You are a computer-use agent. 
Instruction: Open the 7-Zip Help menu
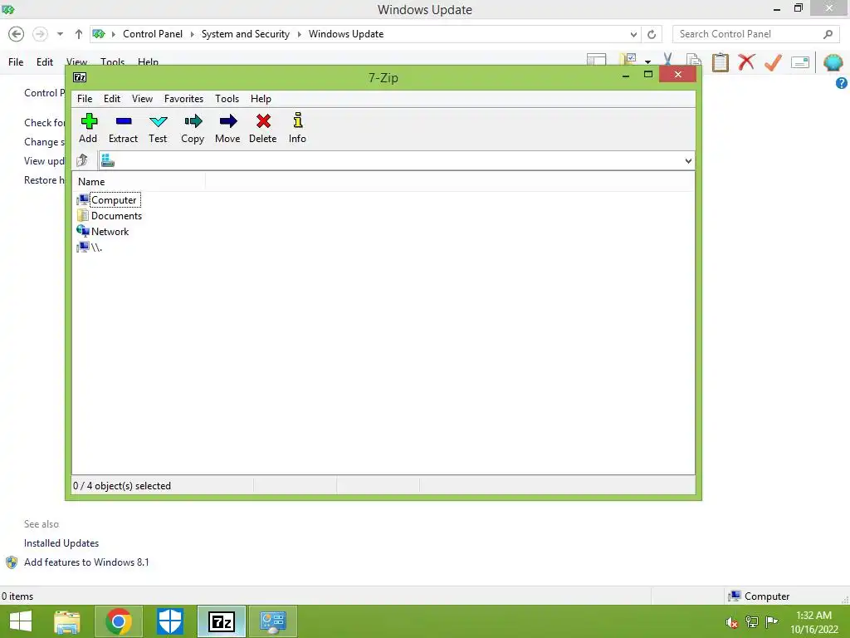pos(261,99)
